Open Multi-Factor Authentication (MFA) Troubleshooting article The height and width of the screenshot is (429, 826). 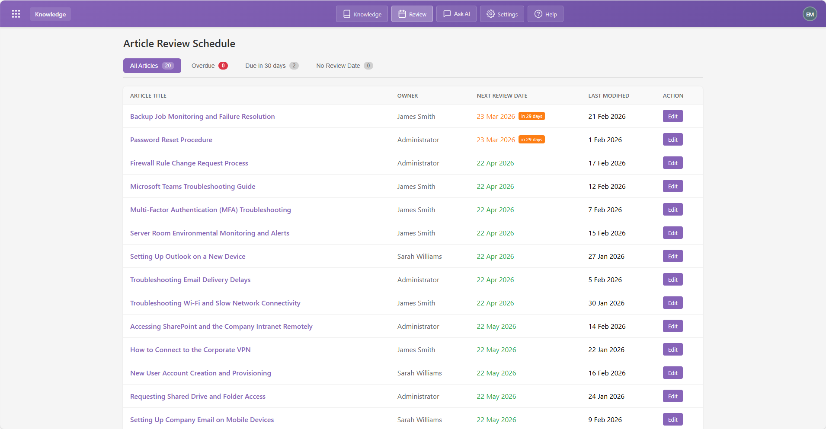211,210
